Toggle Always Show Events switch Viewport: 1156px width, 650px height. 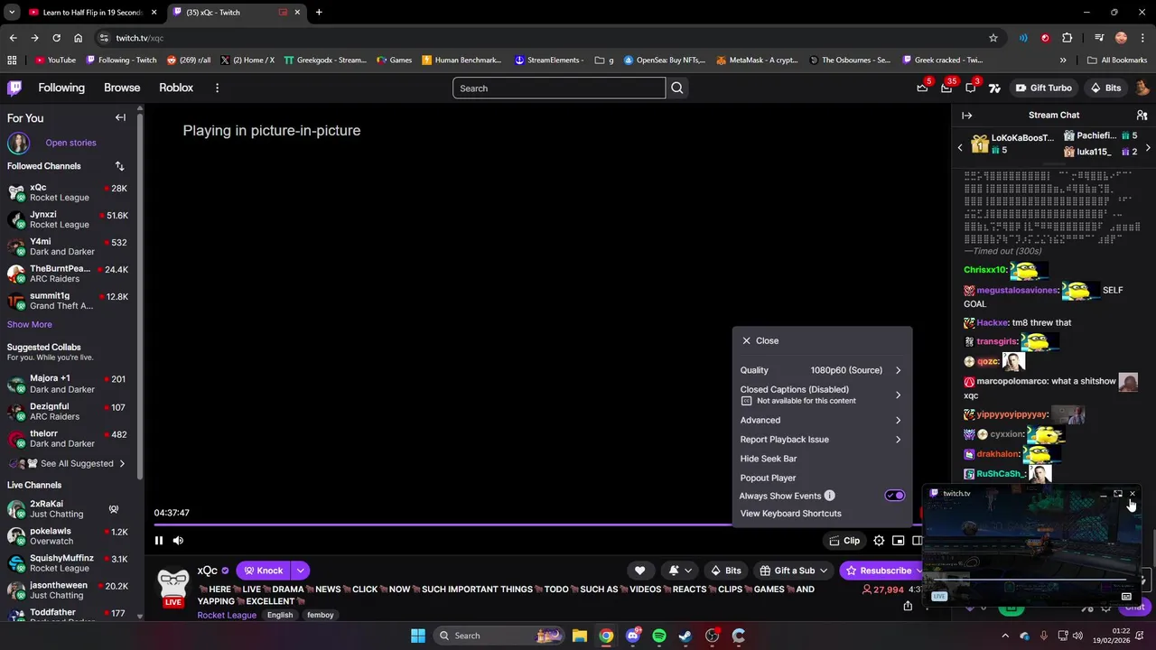(894, 496)
